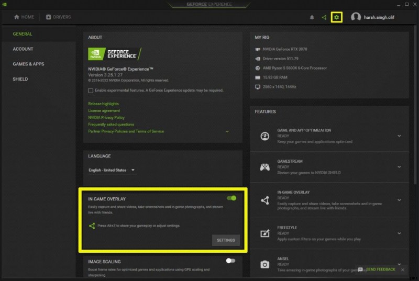Select Games & Apps in sidebar
The image size is (419, 281).
28,64
